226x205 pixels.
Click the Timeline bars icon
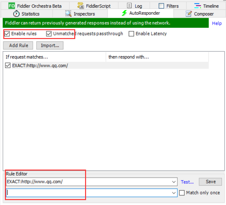pos(197,6)
